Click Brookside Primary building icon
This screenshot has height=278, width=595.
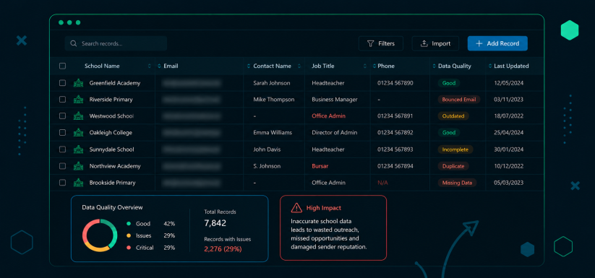[x=78, y=183]
